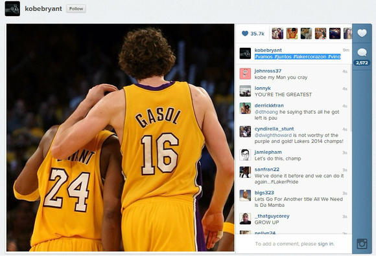The width and height of the screenshot is (376, 256).
Task: Select comment 'kobe my Man you cray'
Action: coord(281,78)
